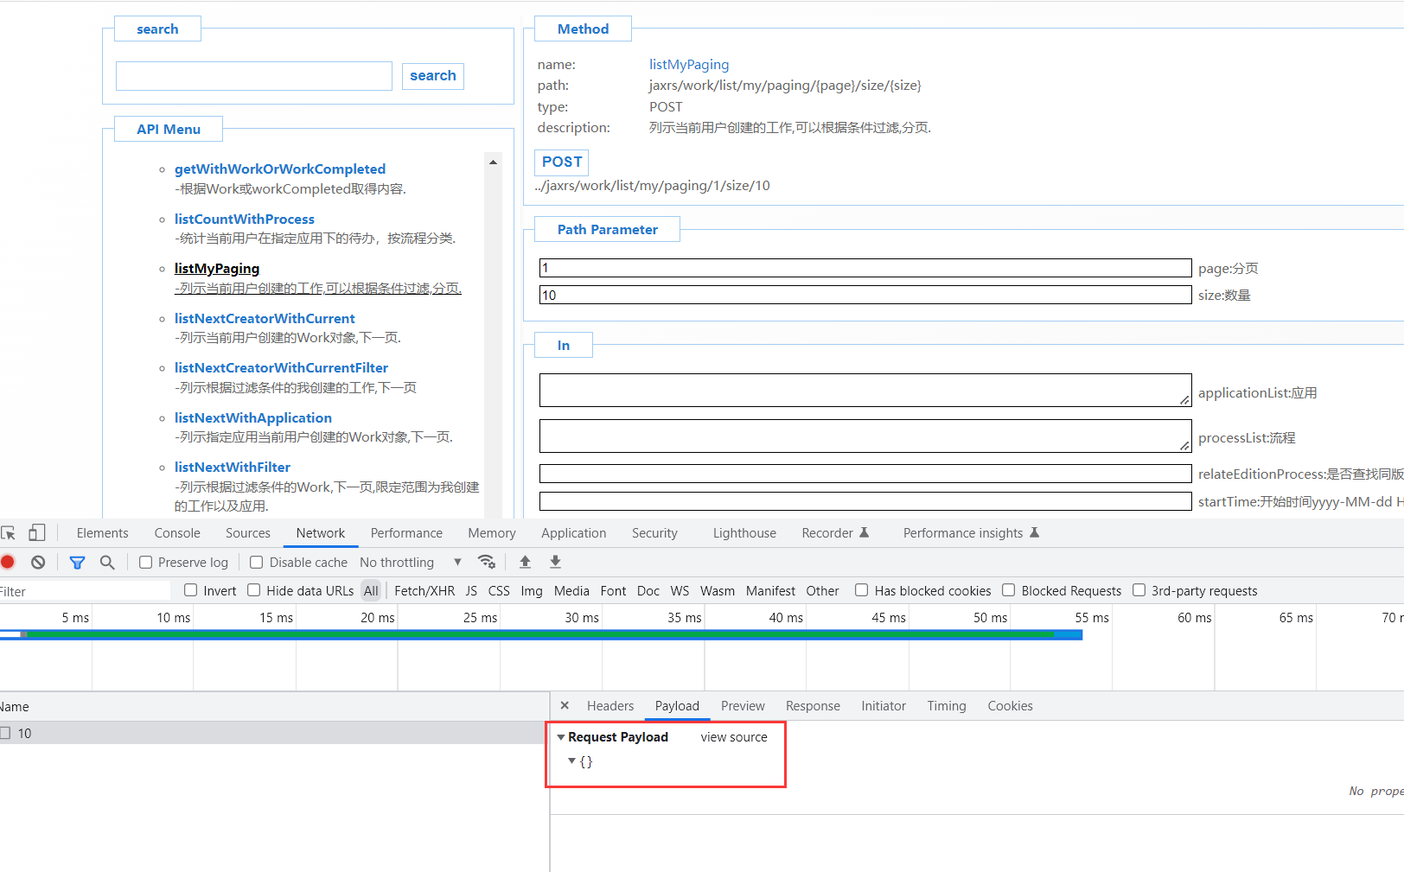Open network search magnifier icon
This screenshot has height=872, width=1404.
tap(107, 562)
